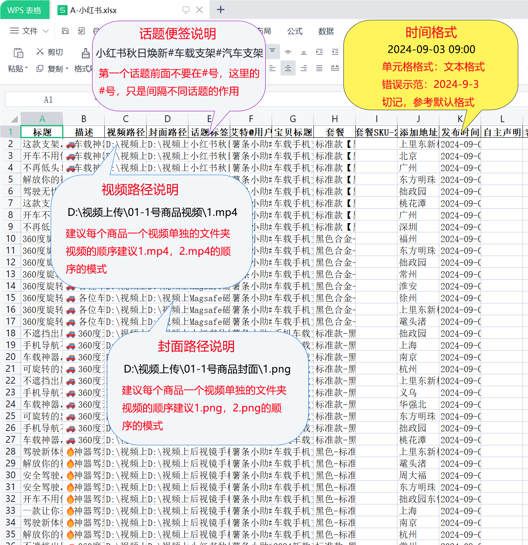This screenshot has width=528, height=545.
Task: Click address cell 徐州 in row 15
Action: pos(418,298)
